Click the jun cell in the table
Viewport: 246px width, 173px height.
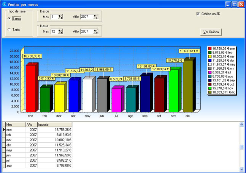point(16,155)
